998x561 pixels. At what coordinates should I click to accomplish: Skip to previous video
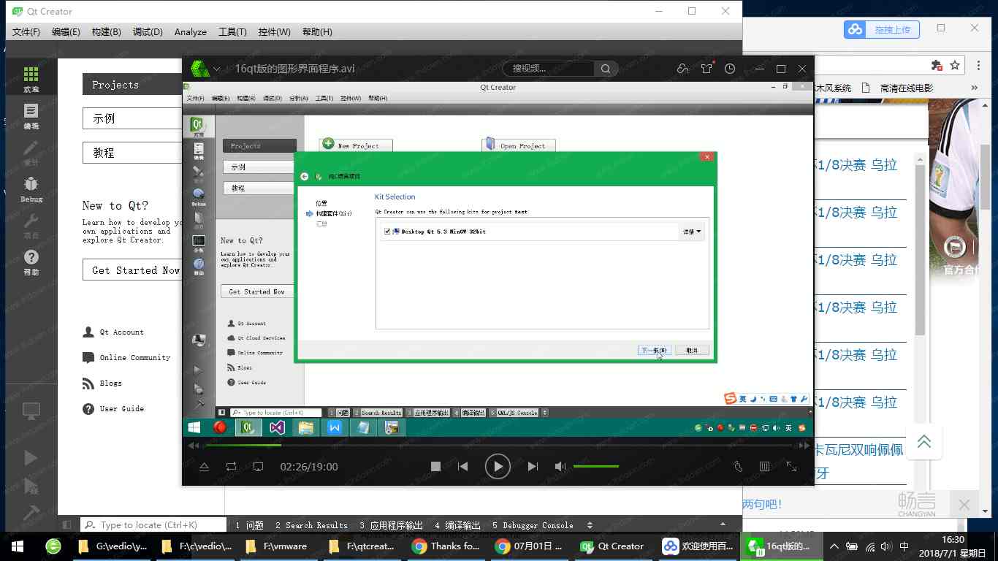click(x=462, y=466)
